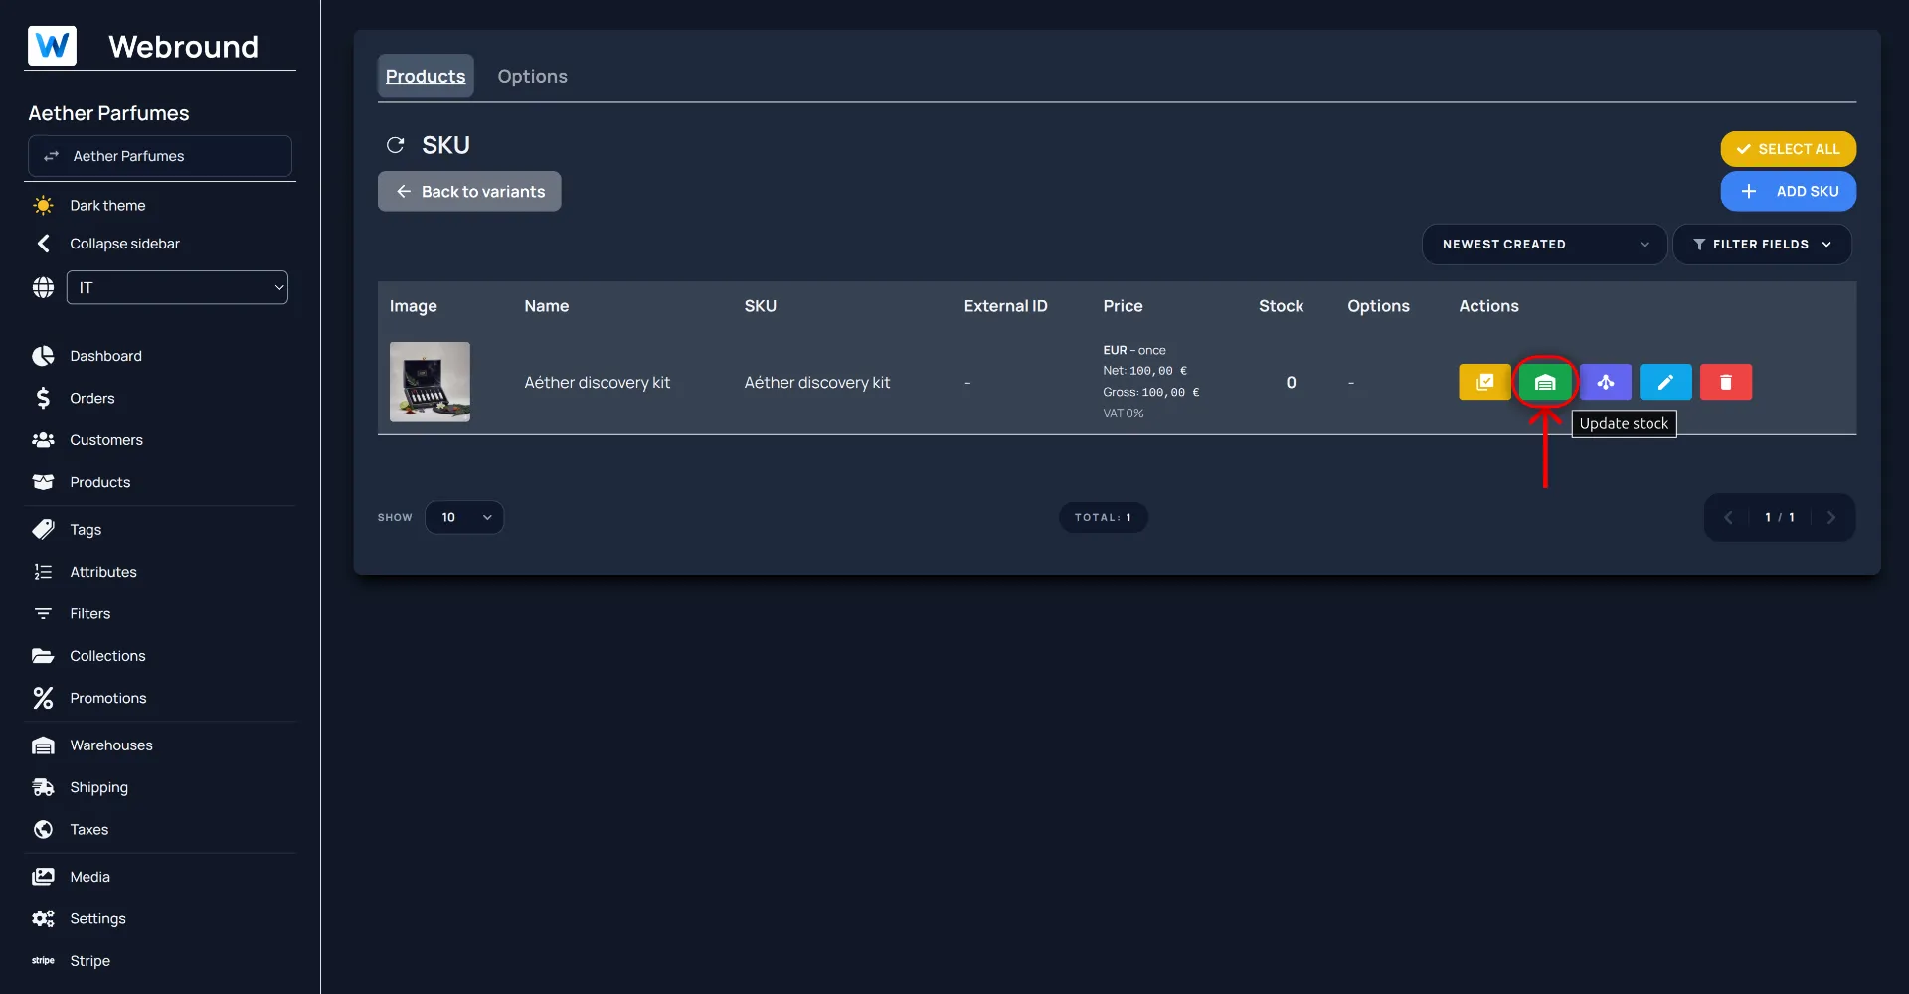Delete the SKU with red trash icon

[1725, 382]
